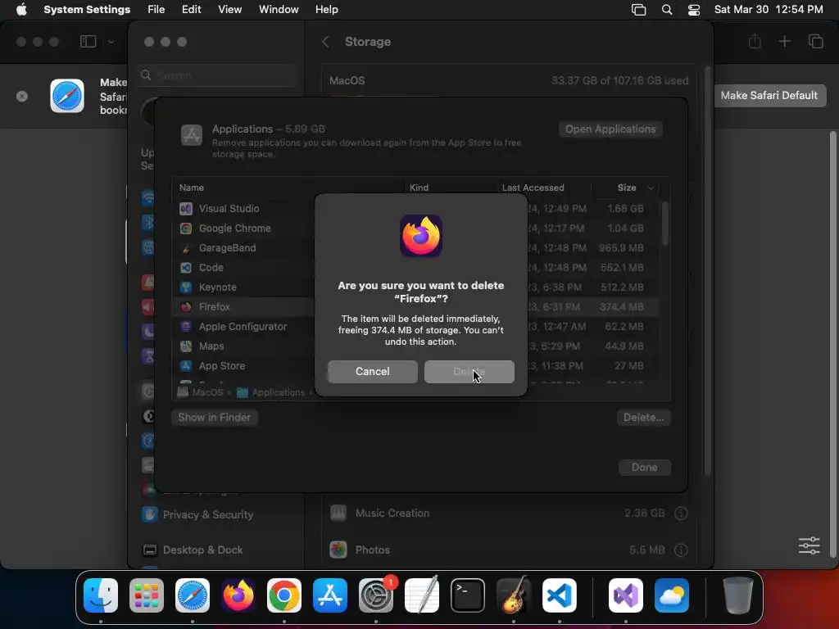839x629 pixels.
Task: Click Show in Finder button
Action: pyautogui.click(x=214, y=417)
